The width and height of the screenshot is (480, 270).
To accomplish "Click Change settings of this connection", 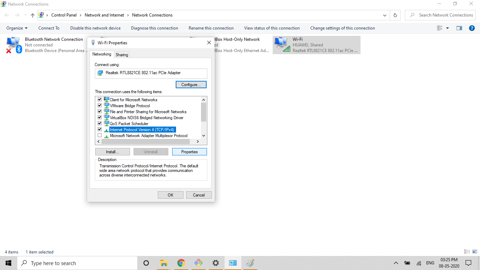I will pyautogui.click(x=343, y=28).
